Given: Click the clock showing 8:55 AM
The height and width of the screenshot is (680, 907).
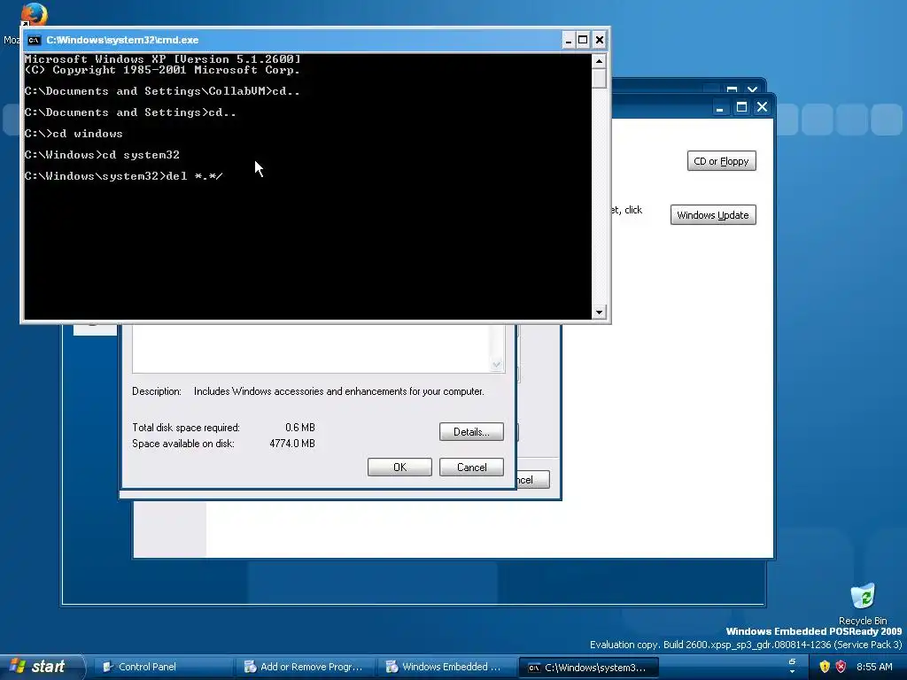Looking at the screenshot, I should (874, 667).
